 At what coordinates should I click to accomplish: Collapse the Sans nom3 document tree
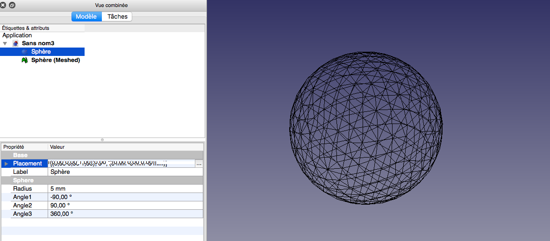5,43
